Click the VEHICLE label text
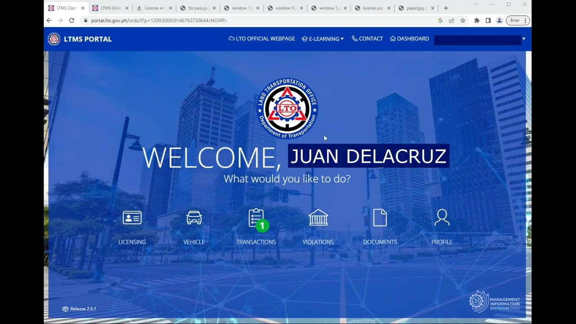 pyautogui.click(x=194, y=242)
